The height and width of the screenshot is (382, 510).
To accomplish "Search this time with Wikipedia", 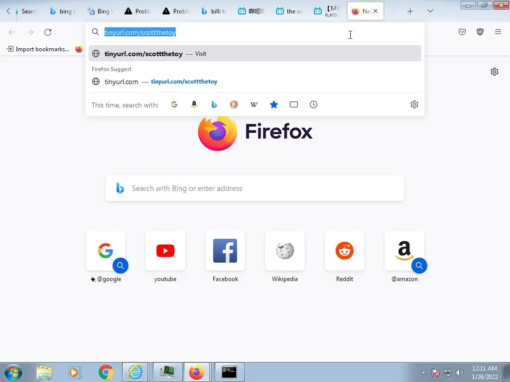I will point(254,104).
